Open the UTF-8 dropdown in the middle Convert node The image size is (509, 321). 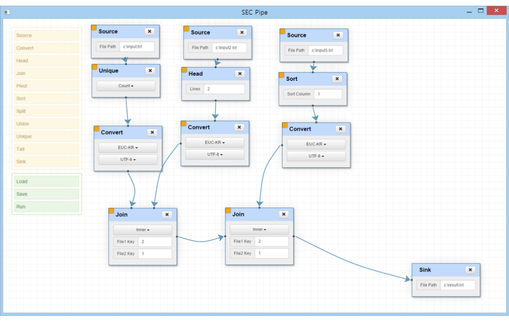click(214, 154)
